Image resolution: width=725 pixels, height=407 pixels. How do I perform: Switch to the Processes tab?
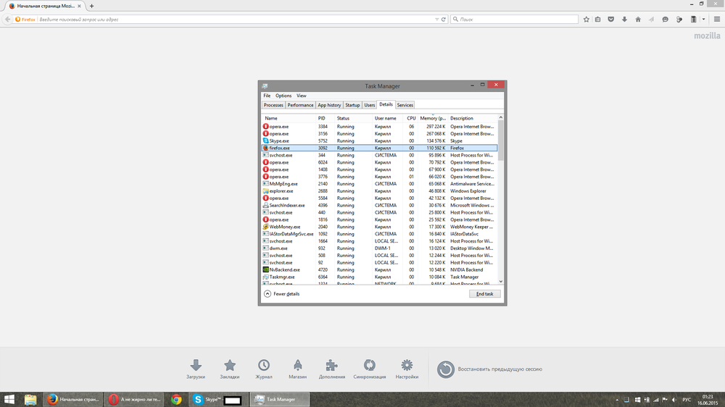coord(273,105)
